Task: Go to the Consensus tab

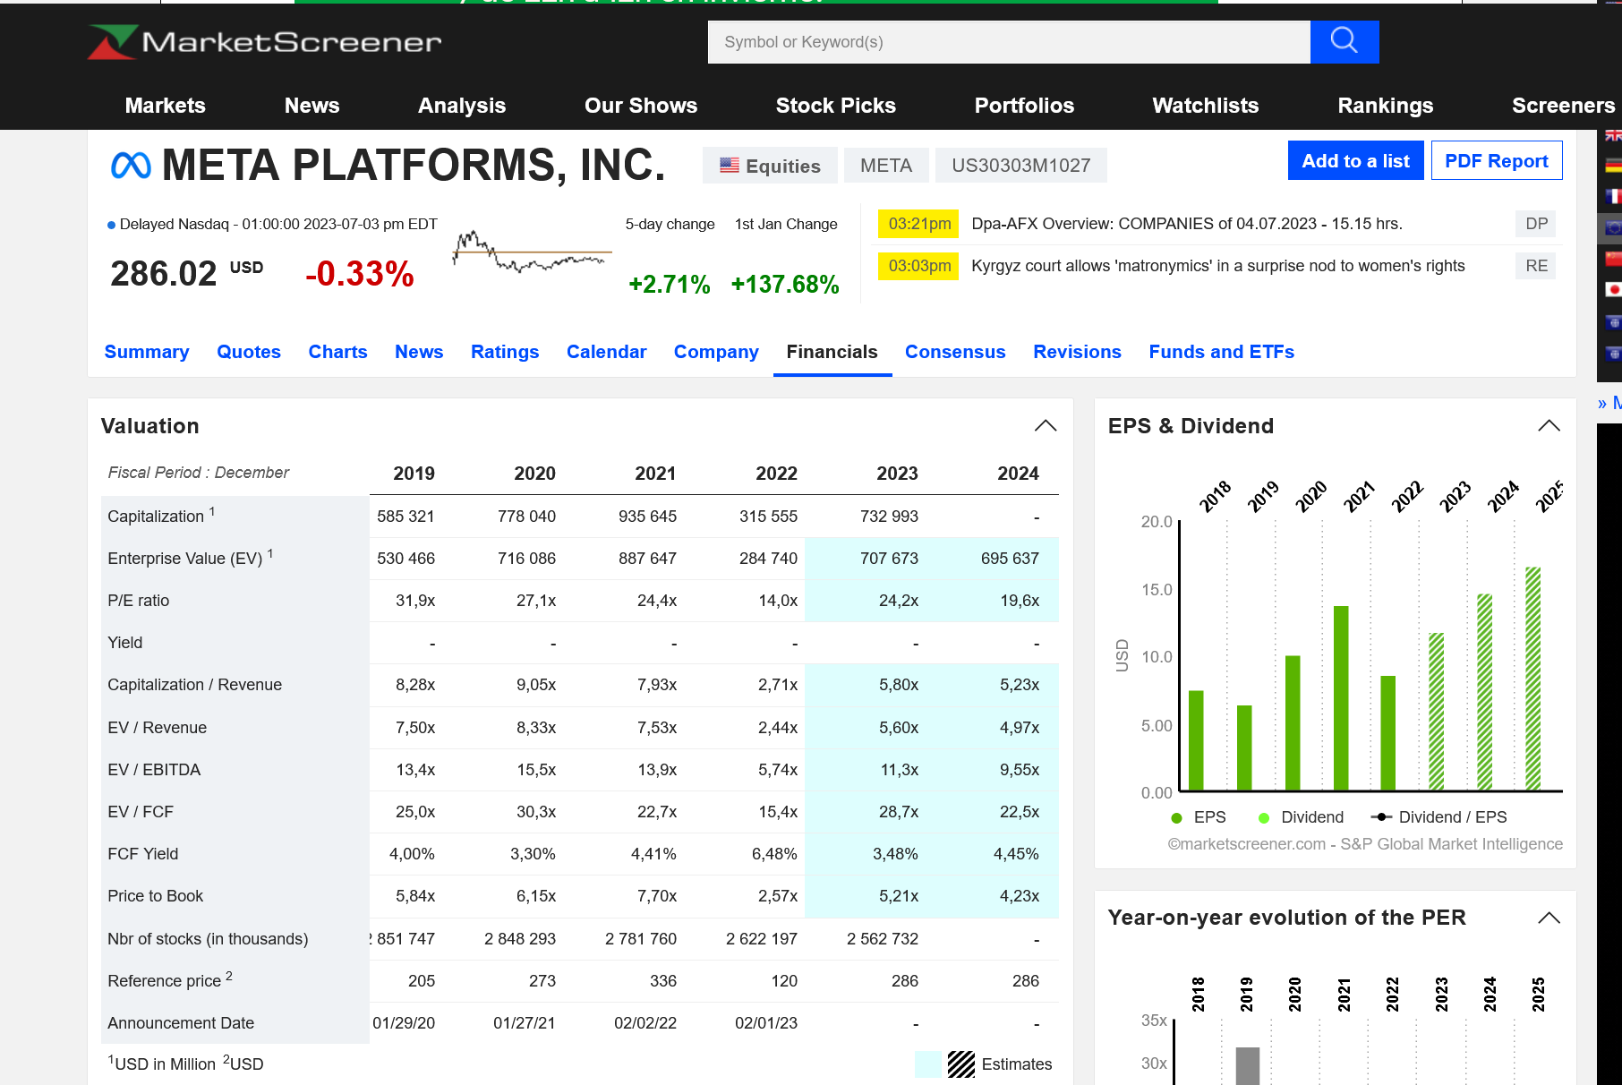Action: click(x=955, y=352)
